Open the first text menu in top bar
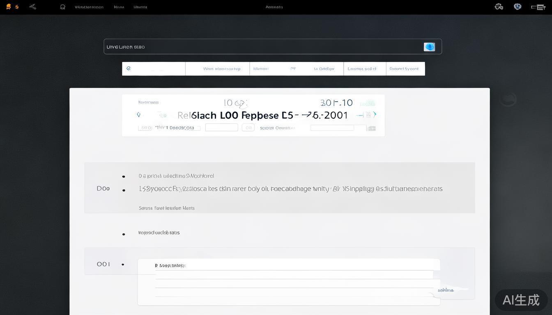 tap(89, 7)
